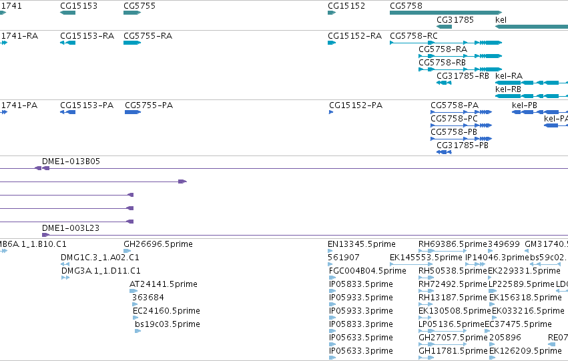Open the CG5758-PA protein label
Screen dimensions: 568x361
point(455,105)
